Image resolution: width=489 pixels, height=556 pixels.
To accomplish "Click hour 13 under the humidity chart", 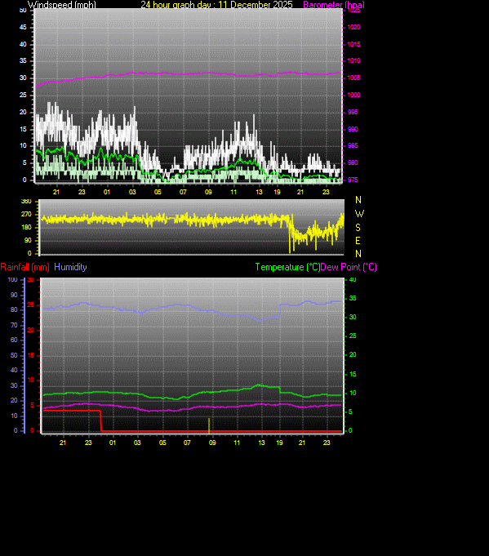I will (261, 443).
